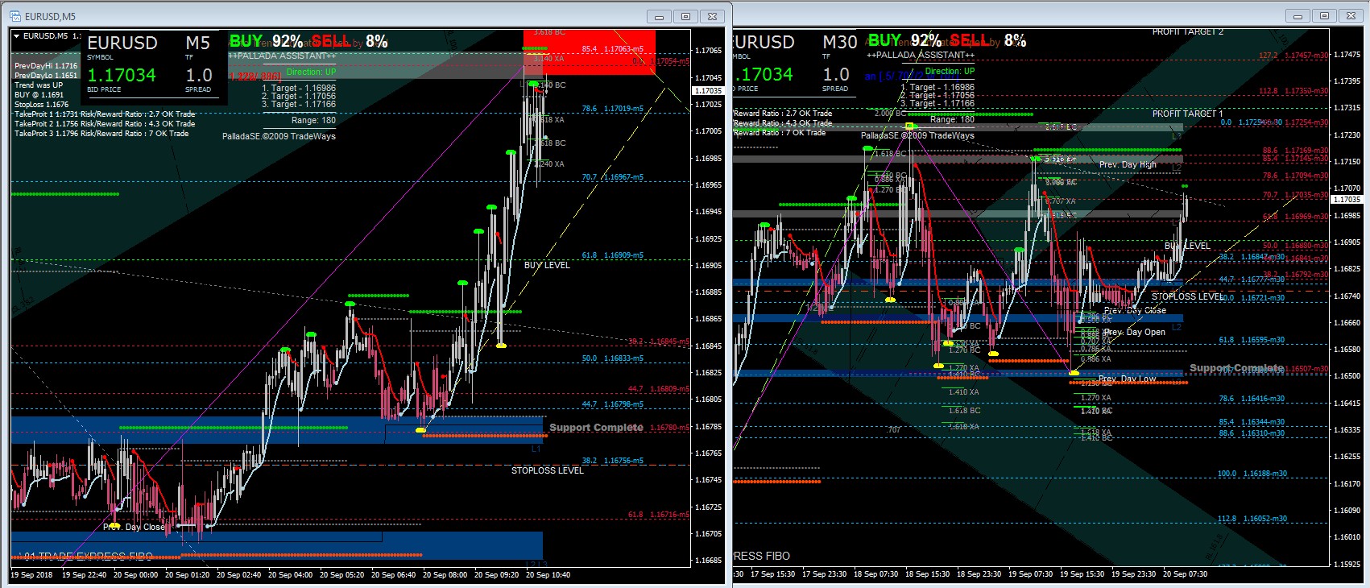
Task: Click the '61.8 1.16595-m30' Fibonacci label
Action: pos(1252,340)
